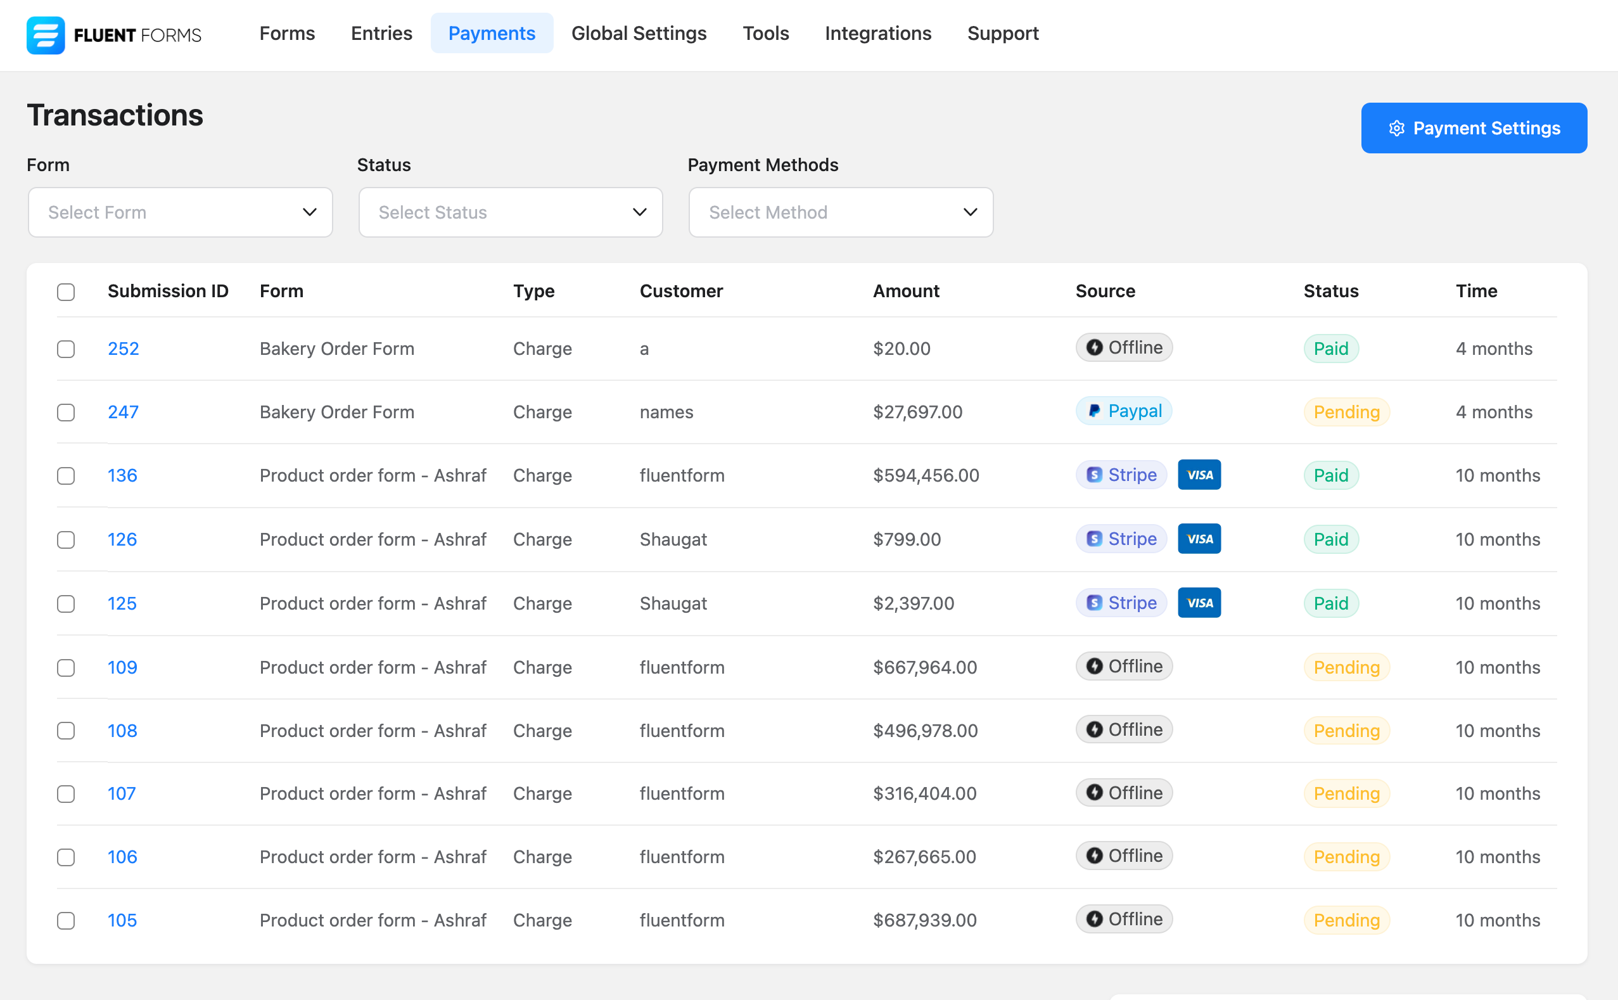This screenshot has height=1000, width=1618.
Task: Click the Paid status tag in row 252
Action: tap(1330, 349)
